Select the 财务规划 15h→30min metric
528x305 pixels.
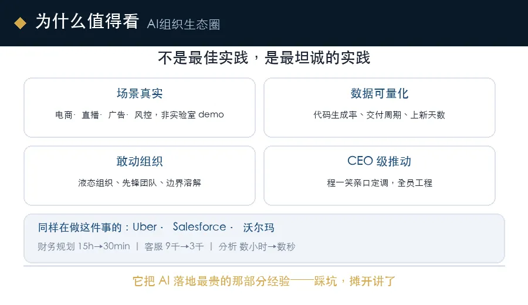pos(84,246)
